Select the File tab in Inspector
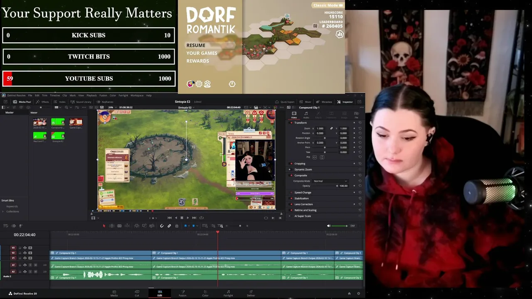The height and width of the screenshot is (299, 532). (356, 115)
